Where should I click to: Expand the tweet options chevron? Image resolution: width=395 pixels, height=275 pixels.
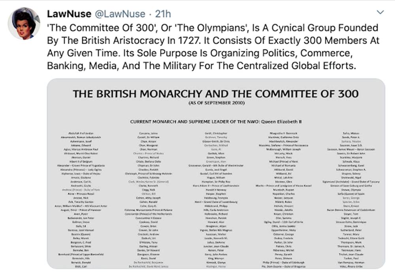coord(380,13)
